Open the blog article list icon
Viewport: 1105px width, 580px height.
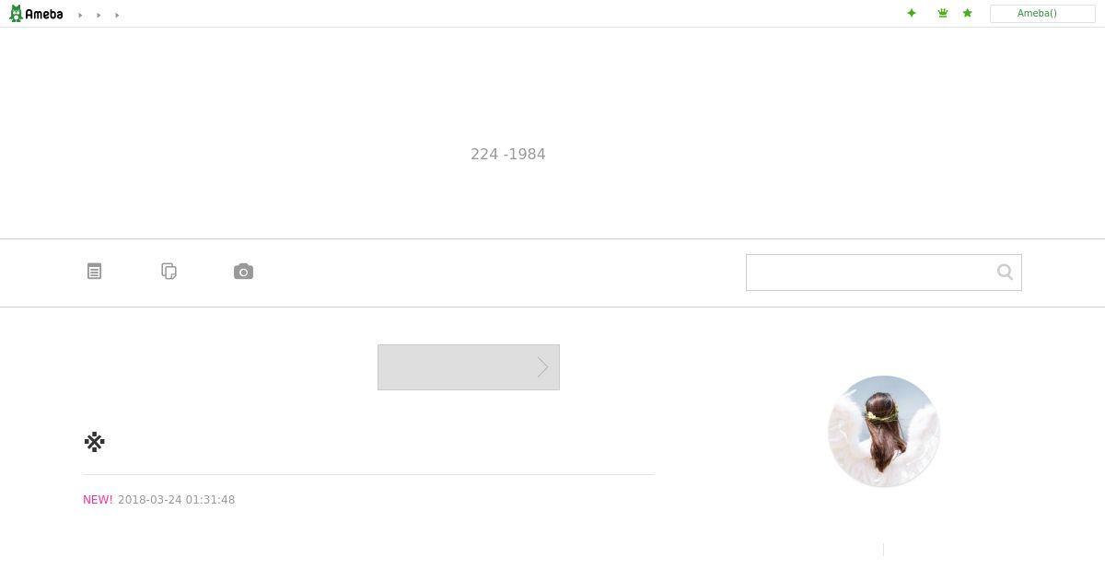click(94, 271)
